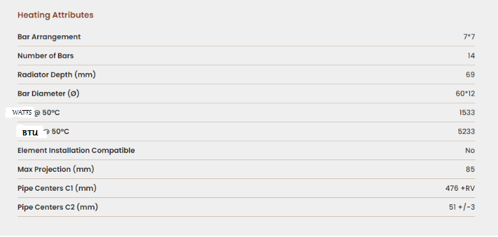Click the 5233 BTU value
Screen dimensions: 498x237
point(466,132)
